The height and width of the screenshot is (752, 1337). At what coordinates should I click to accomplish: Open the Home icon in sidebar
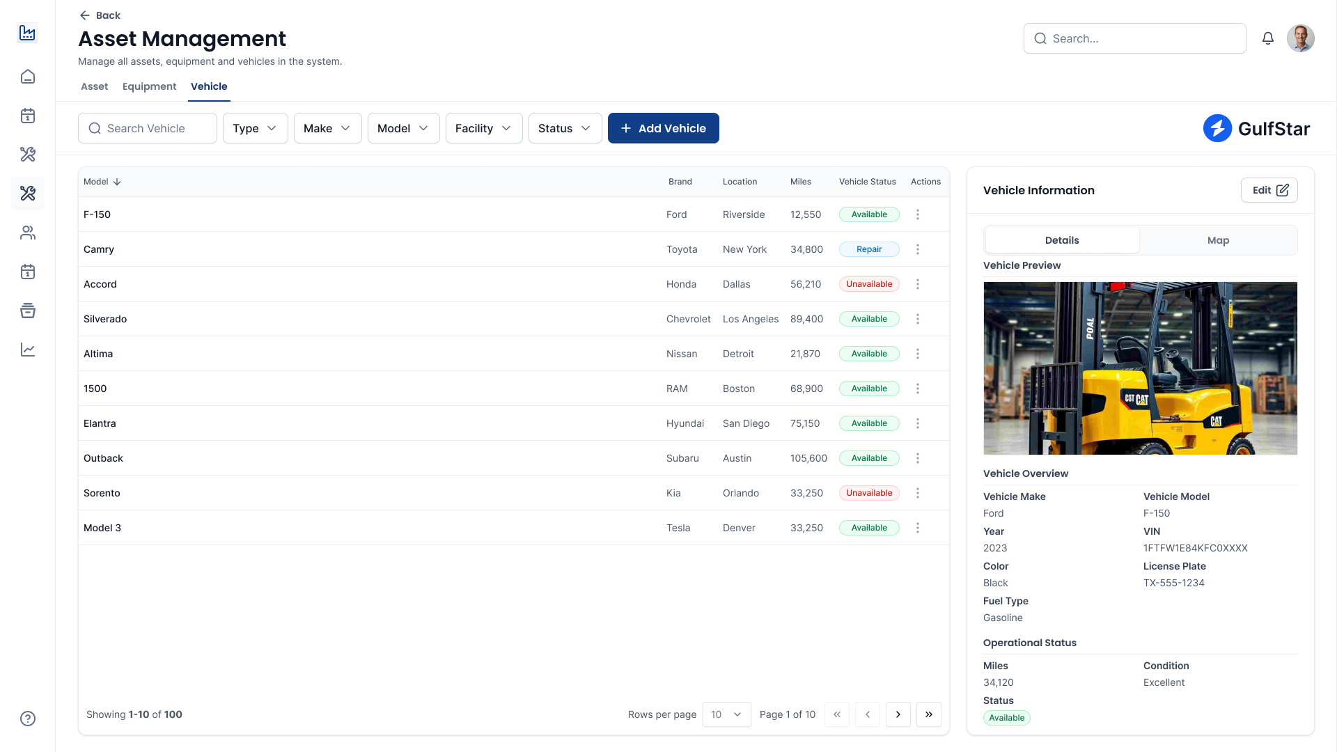[28, 77]
